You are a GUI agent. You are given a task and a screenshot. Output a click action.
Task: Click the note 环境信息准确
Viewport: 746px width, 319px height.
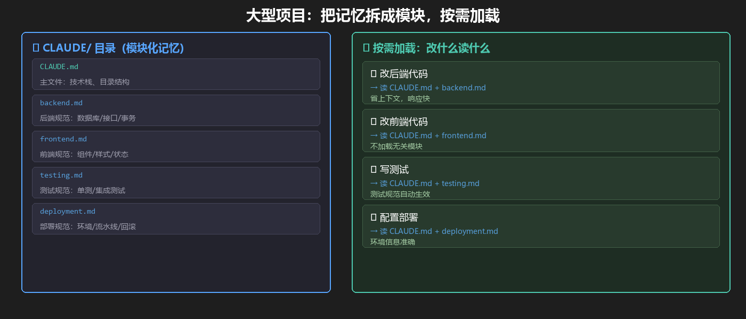tap(393, 242)
